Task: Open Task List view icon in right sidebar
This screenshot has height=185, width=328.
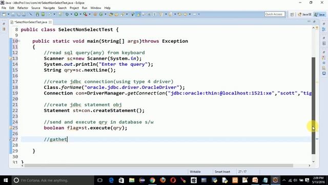Action: click(x=324, y=43)
